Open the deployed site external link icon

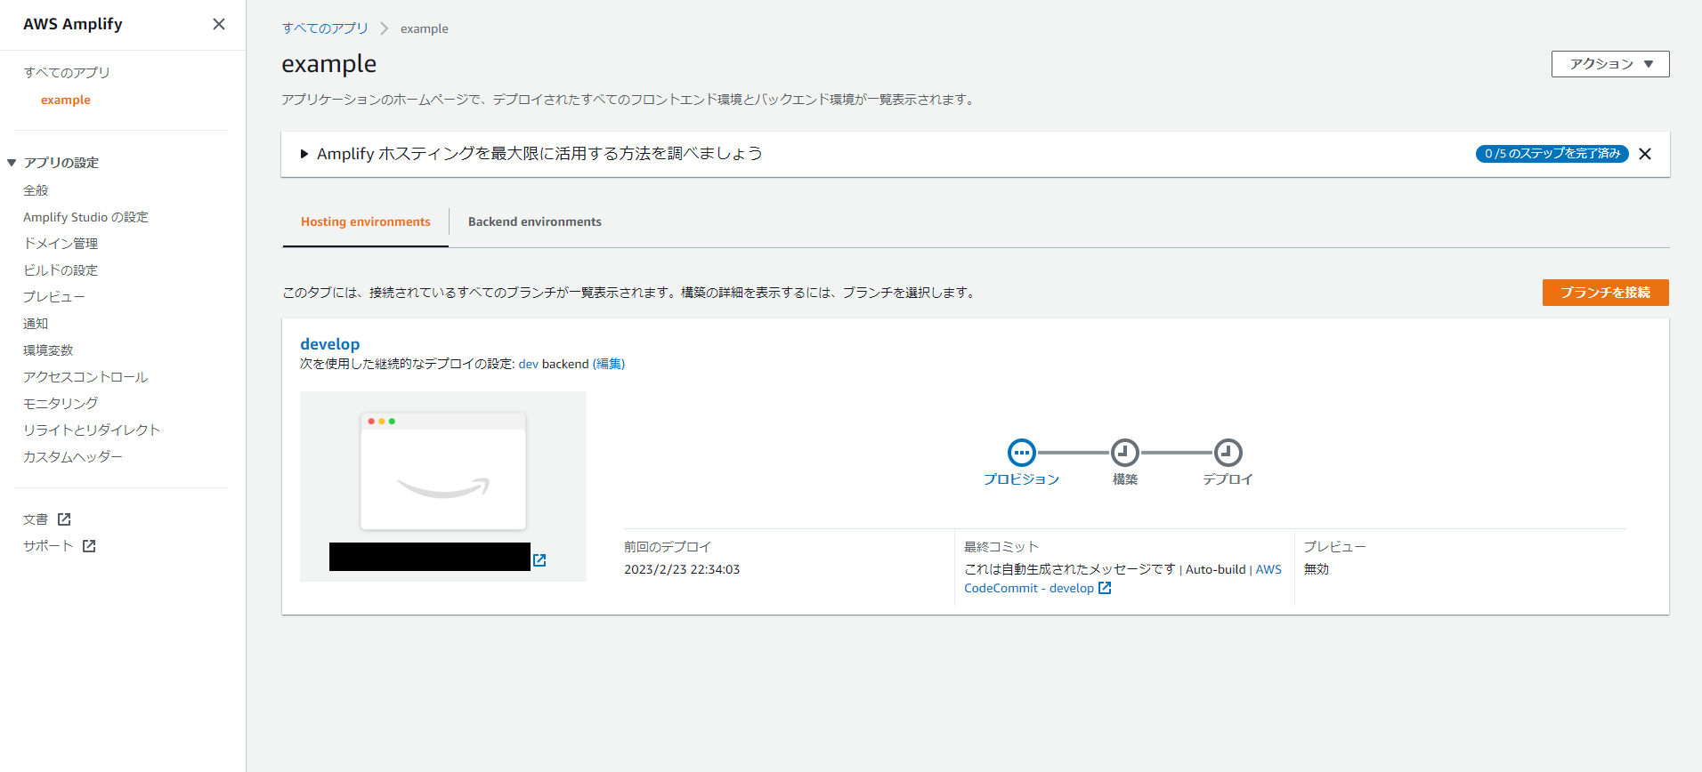(x=539, y=560)
